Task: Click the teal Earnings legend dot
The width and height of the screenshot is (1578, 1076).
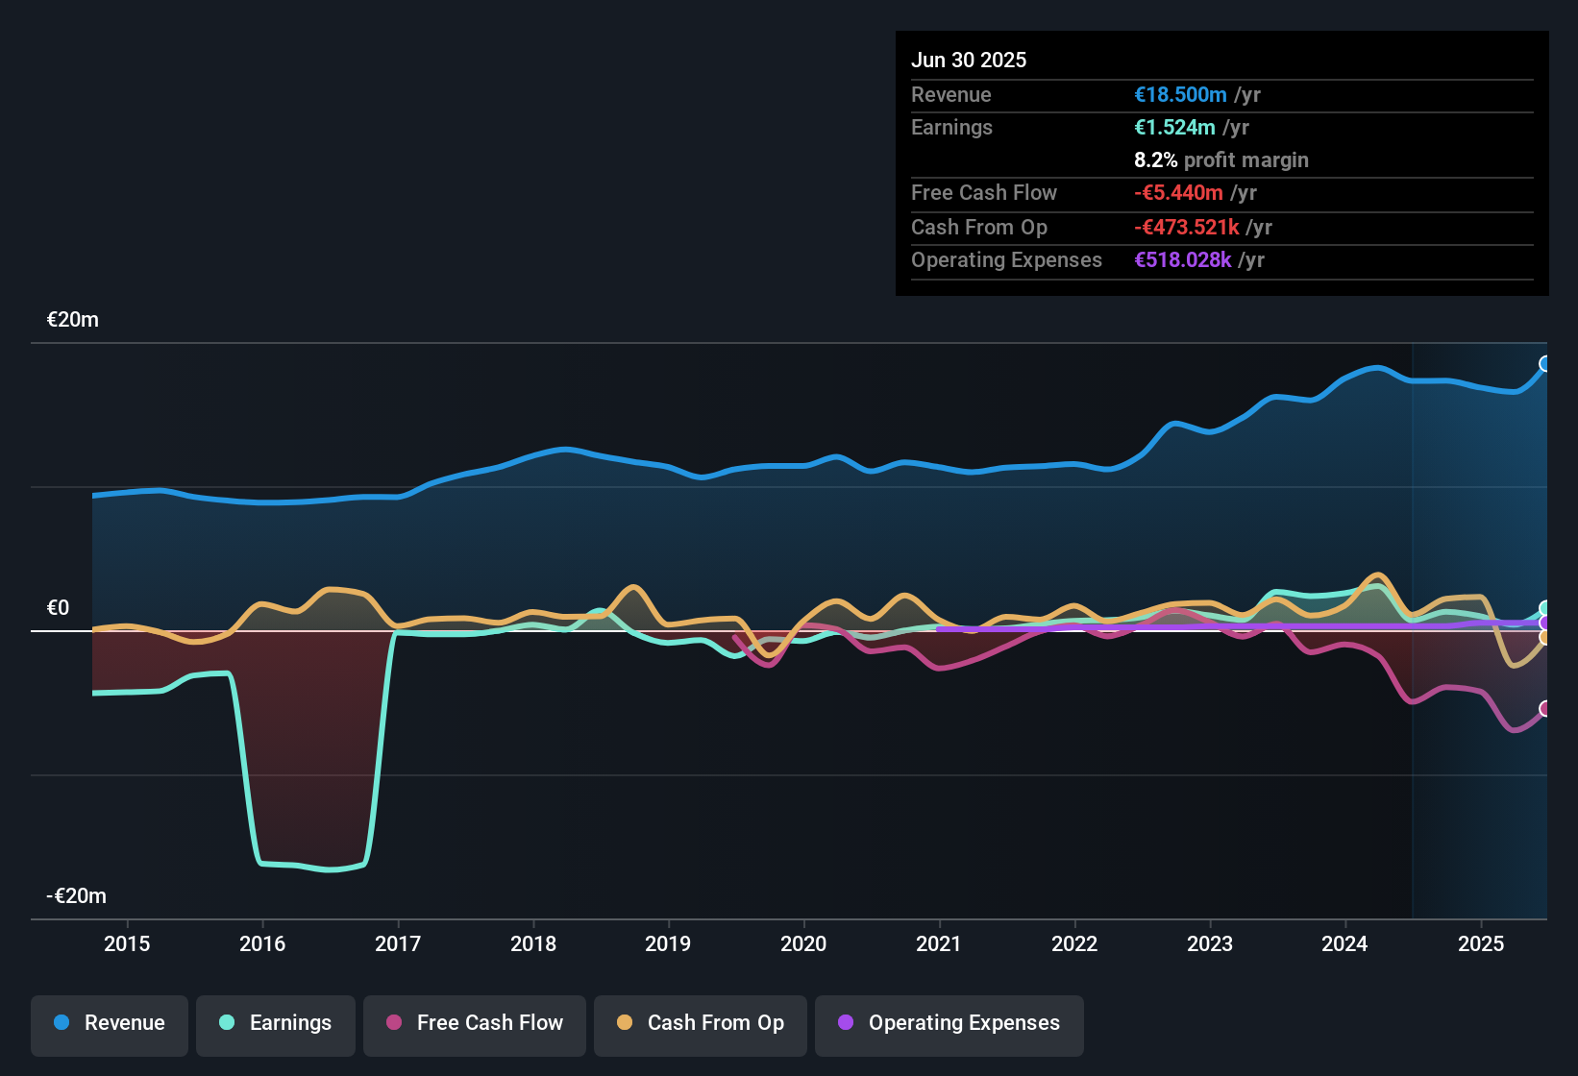Action: (x=227, y=1023)
